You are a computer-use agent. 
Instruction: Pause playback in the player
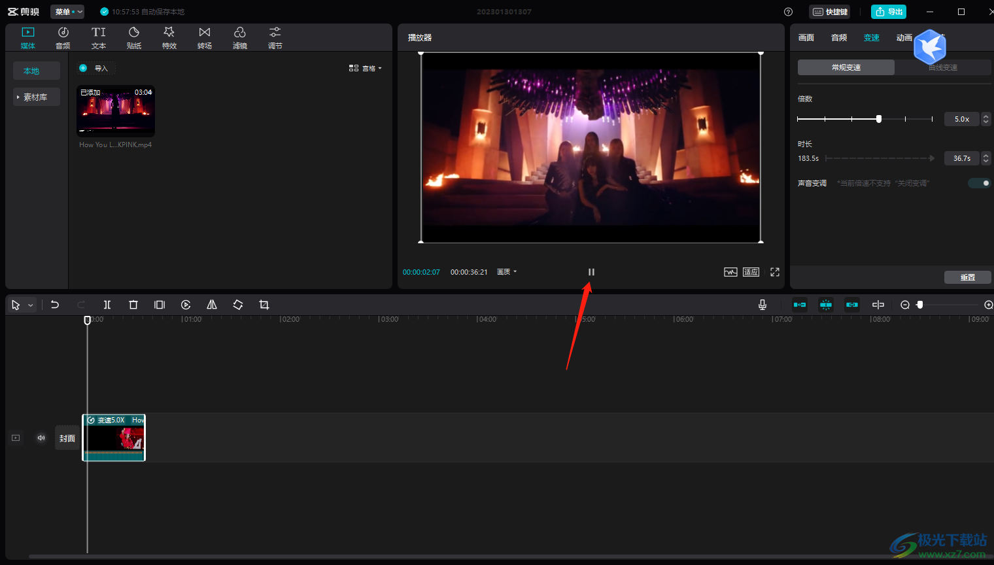(591, 272)
